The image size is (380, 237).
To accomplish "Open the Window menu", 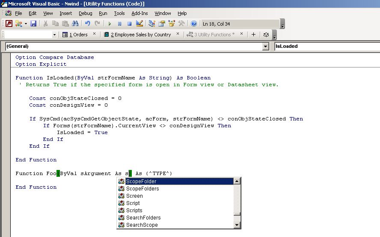I will tap(163, 13).
